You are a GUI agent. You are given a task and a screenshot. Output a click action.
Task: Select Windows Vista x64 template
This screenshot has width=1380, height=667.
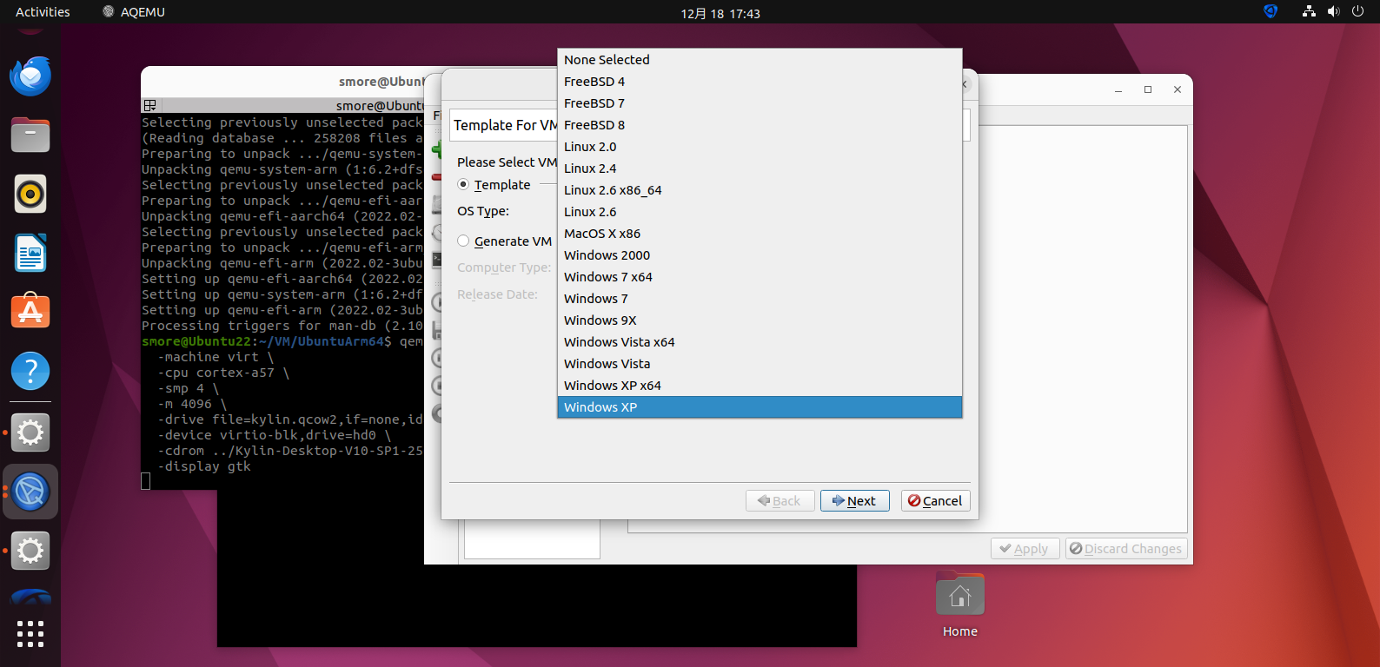pos(760,342)
